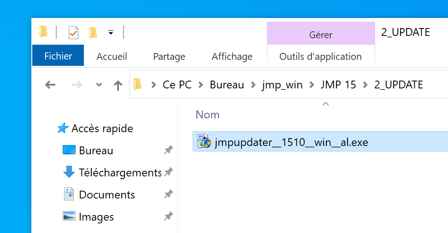Open the Outils d'application tab
The width and height of the screenshot is (448, 233).
pyautogui.click(x=320, y=57)
